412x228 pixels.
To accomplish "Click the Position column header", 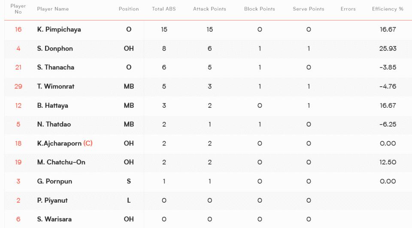I will tap(129, 9).
